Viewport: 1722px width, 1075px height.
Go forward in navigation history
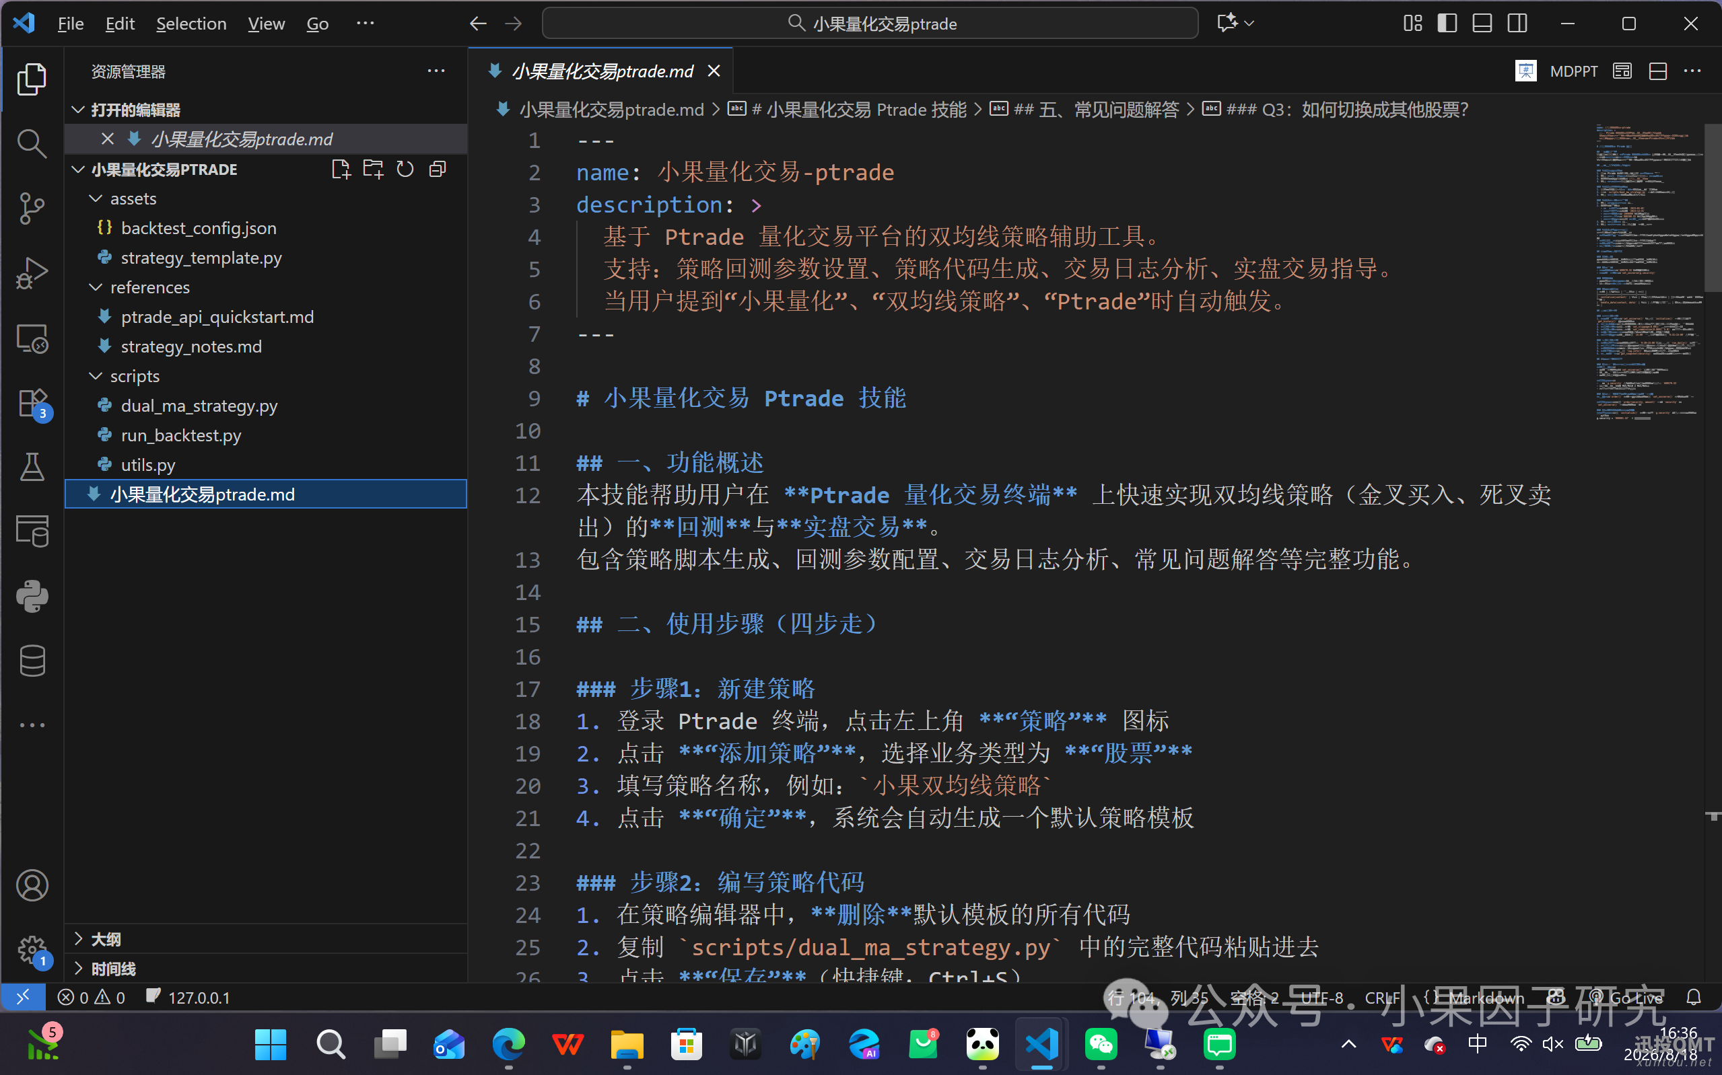[x=513, y=24]
